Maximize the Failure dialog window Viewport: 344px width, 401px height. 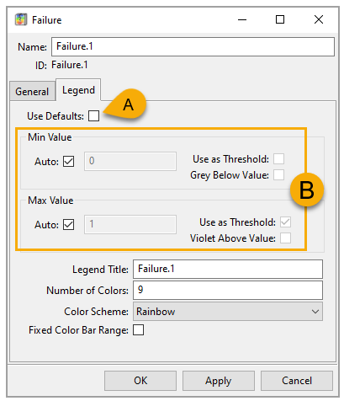tap(280, 19)
